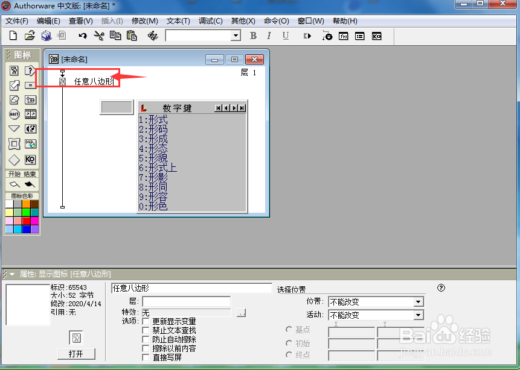Viewport: 520px width, 370px height.
Task: Open the 调试(C) menu
Action: tap(211, 21)
